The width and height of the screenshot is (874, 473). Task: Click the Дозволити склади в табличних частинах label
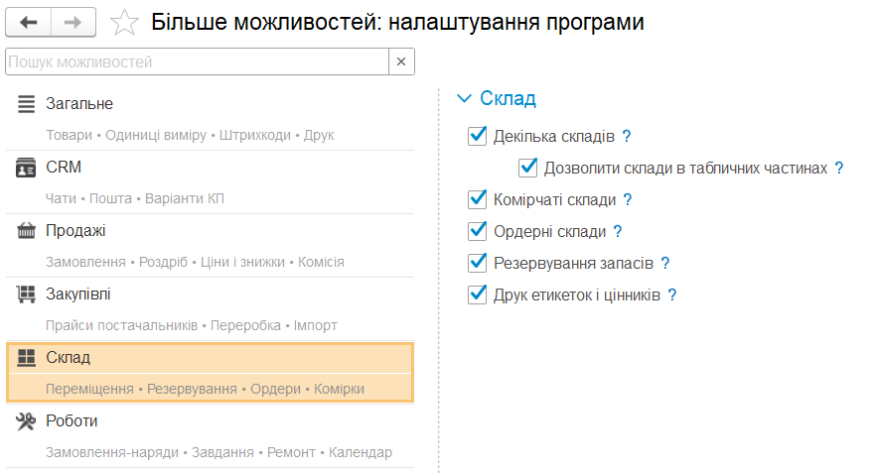[685, 168]
